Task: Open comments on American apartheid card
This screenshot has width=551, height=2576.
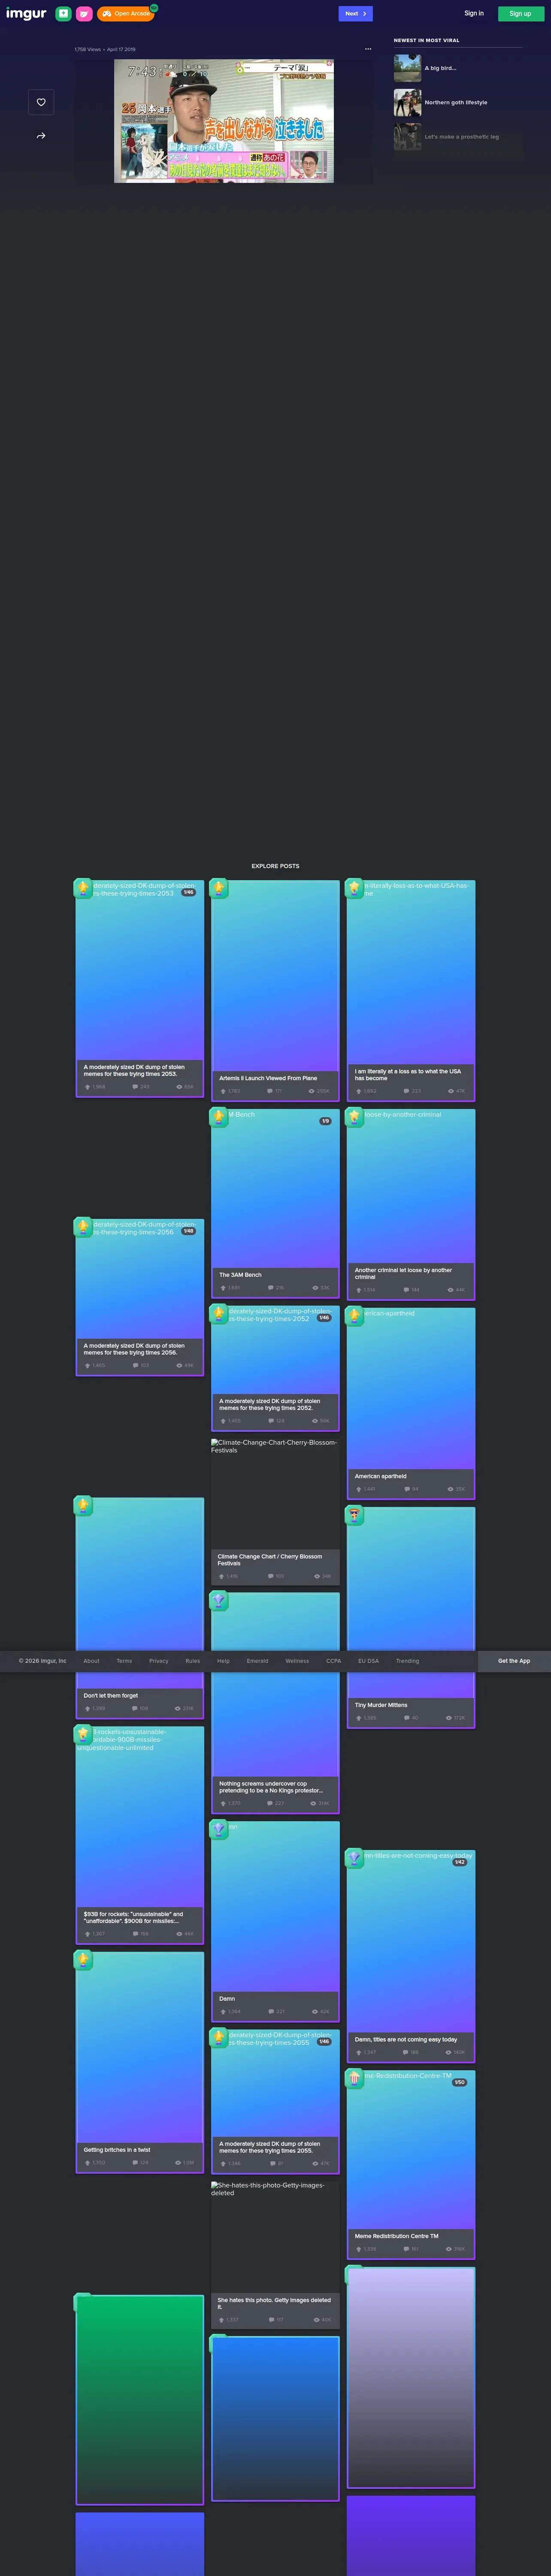Action: click(x=411, y=1489)
